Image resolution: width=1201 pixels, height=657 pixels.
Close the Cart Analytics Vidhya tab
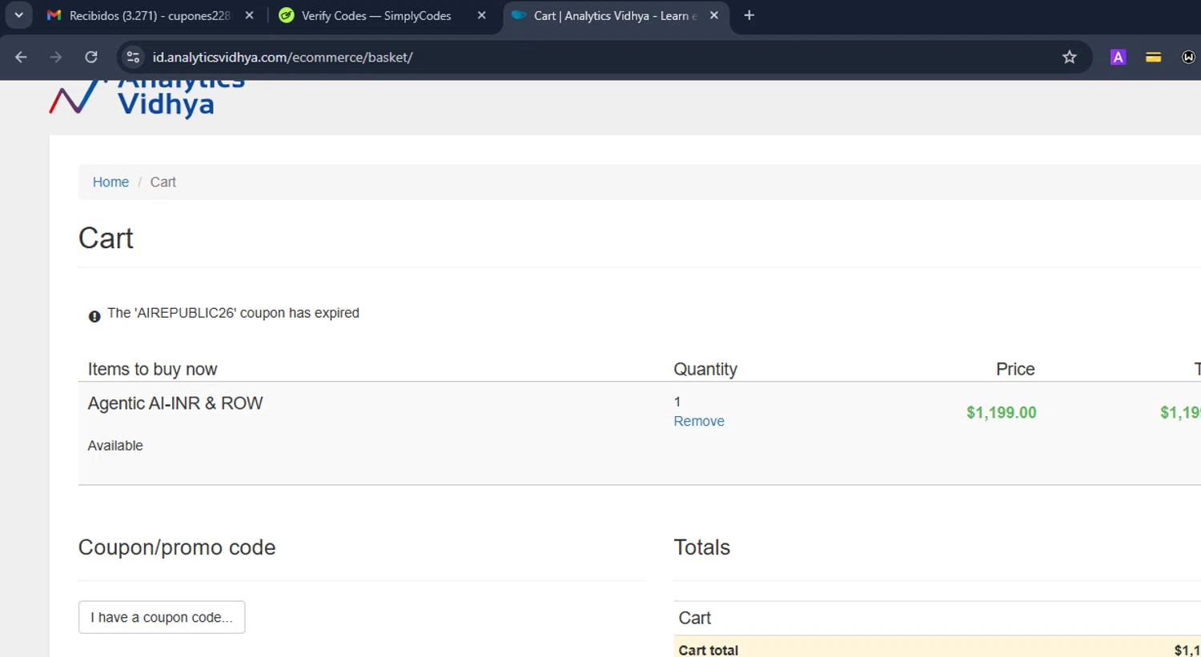(x=713, y=15)
